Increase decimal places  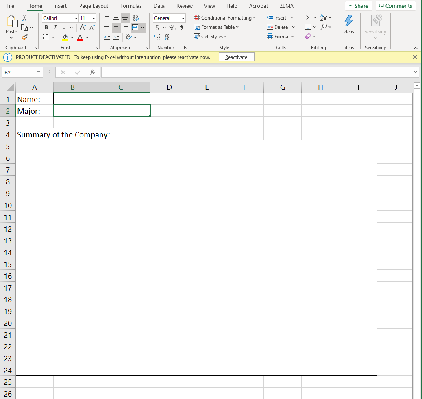pos(157,37)
